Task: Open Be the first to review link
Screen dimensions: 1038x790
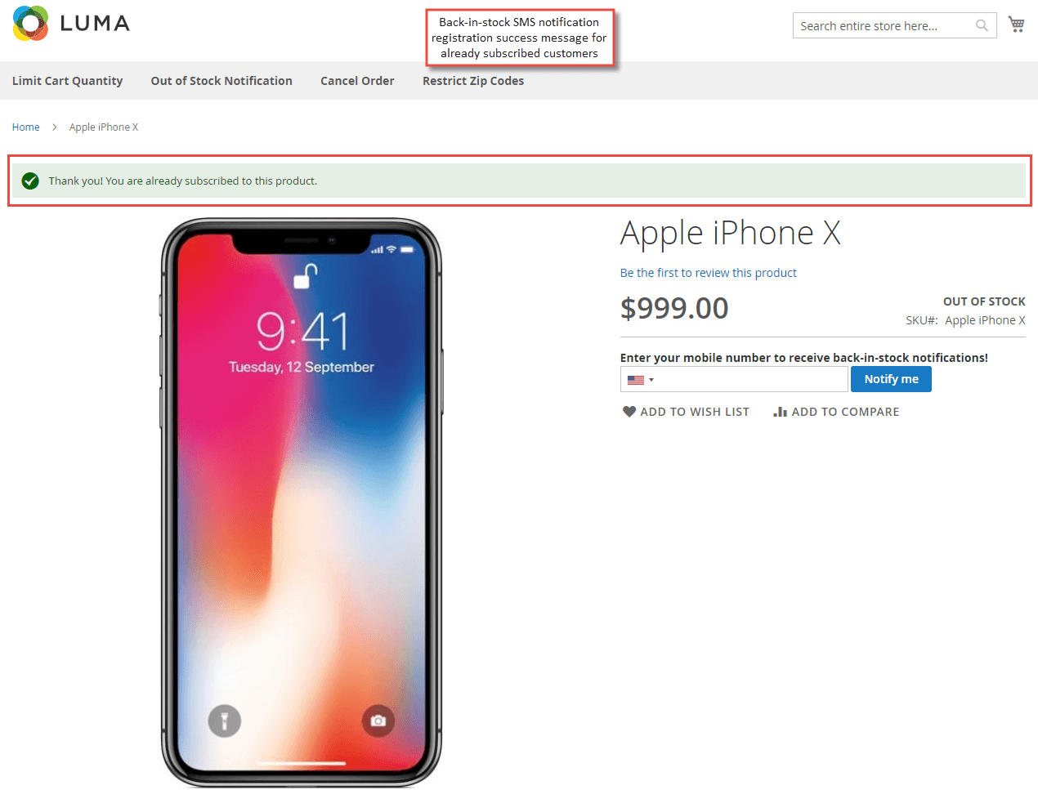Action: coord(708,273)
